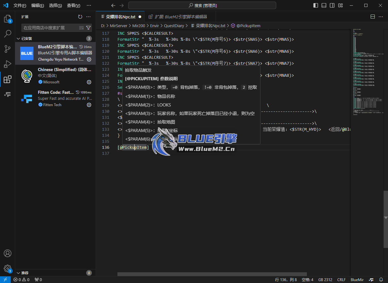Select BlueM2引擎脚本 extension entry
Screen dimensions: 388x283
pos(55,53)
